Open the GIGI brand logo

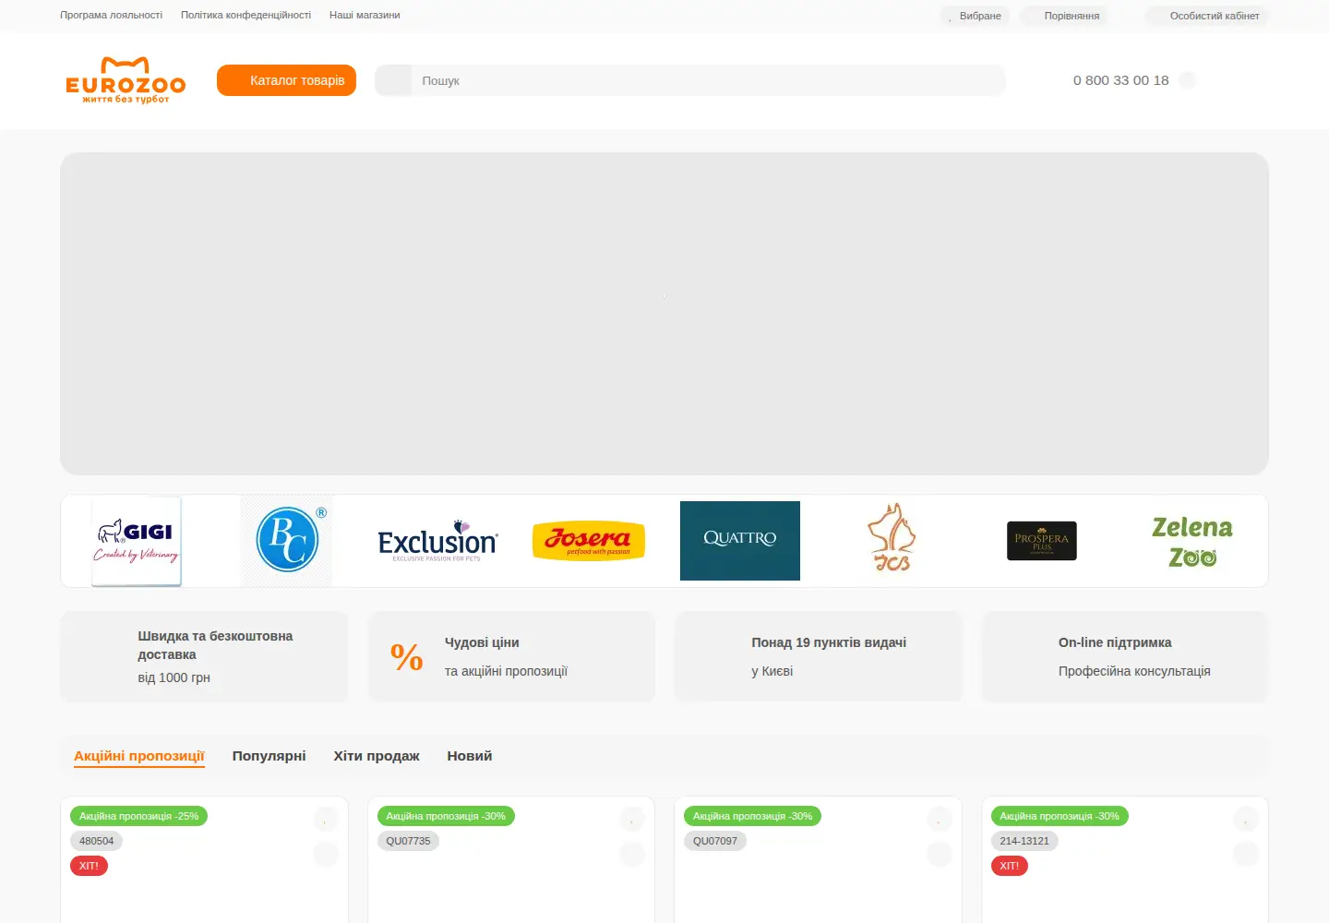pos(137,541)
